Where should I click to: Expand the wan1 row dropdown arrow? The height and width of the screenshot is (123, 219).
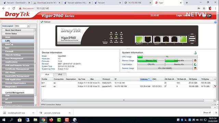[x=215, y=86]
